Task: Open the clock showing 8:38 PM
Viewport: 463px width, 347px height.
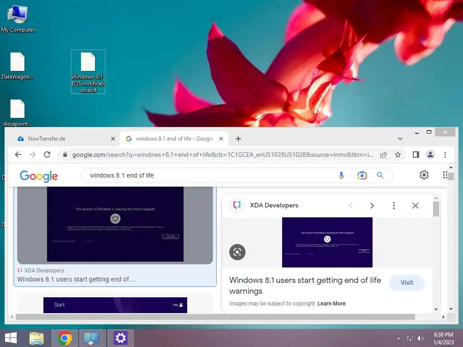Action: [x=444, y=338]
